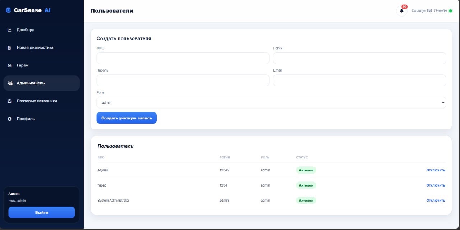460x230 pixels.
Task: Open the Дашборд menu item
Action: coord(42,30)
